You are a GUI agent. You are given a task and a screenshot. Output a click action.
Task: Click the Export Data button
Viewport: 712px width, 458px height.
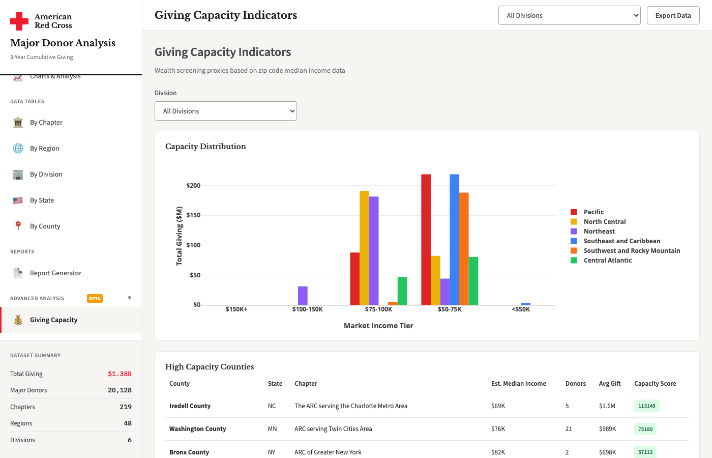(x=673, y=15)
